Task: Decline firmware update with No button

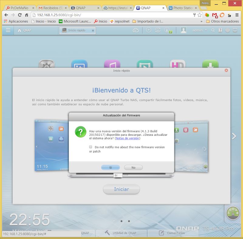Action: 133,167
